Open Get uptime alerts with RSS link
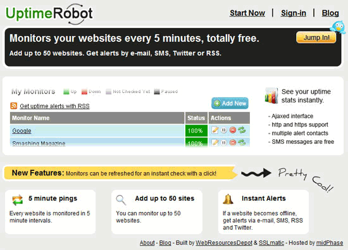This screenshot has width=348, height=250. tap(55, 106)
